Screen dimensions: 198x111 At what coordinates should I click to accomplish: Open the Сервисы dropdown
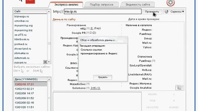click(174, 12)
